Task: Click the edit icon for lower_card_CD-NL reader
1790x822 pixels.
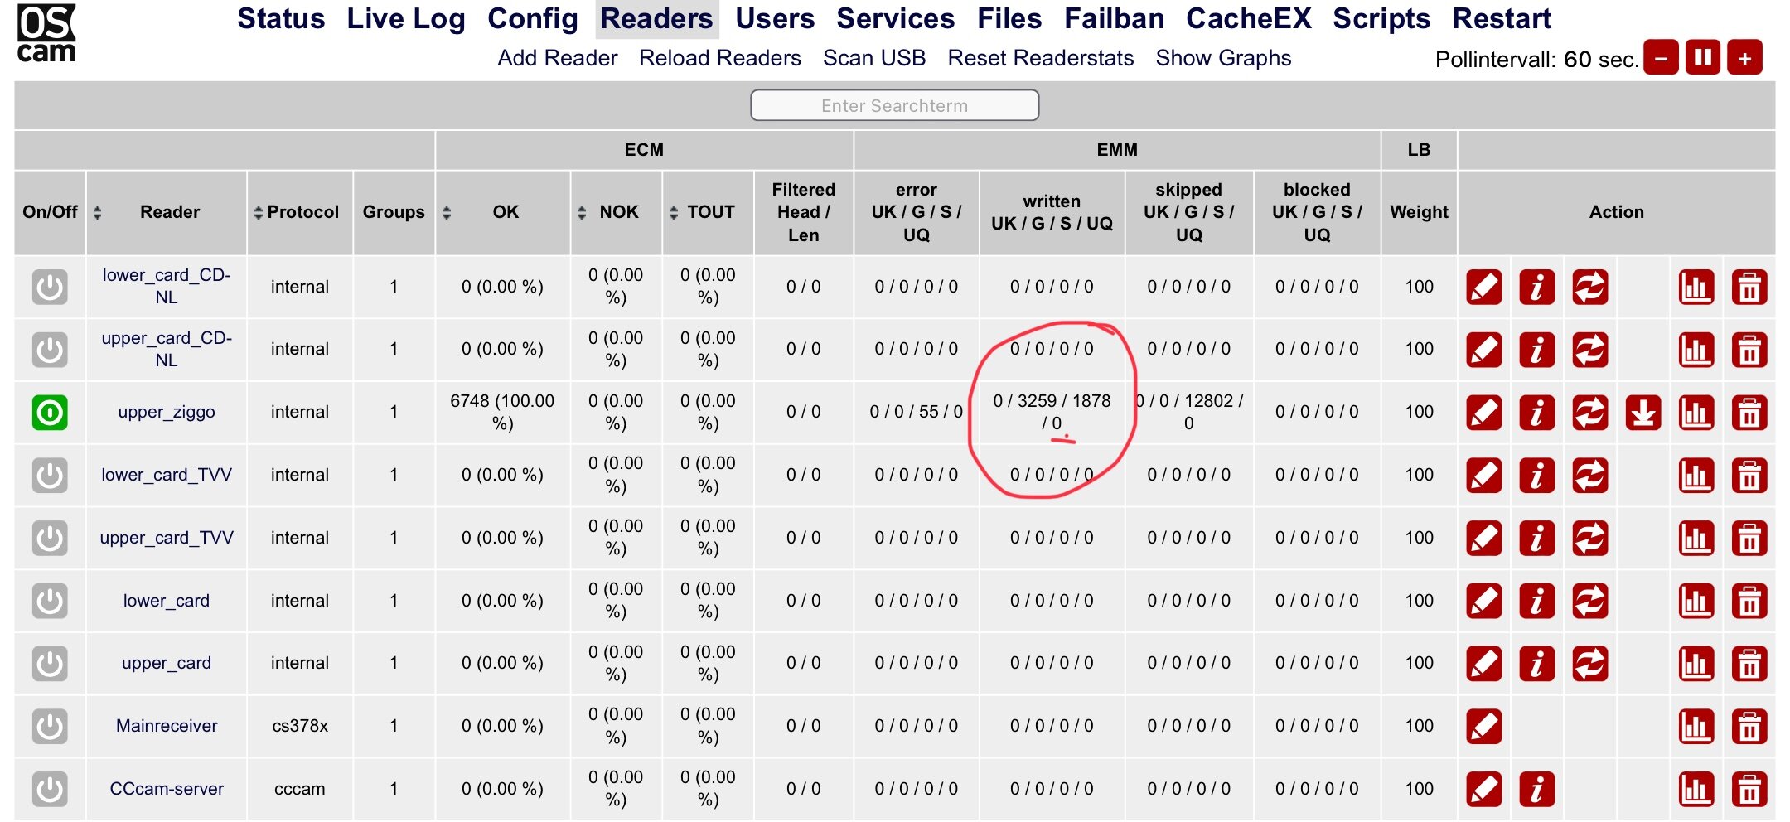Action: coord(1483,288)
